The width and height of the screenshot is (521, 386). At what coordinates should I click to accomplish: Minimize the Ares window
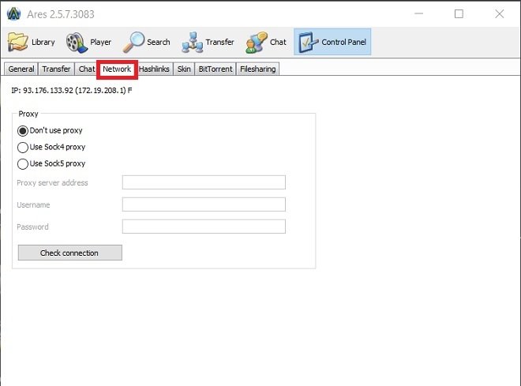click(419, 14)
